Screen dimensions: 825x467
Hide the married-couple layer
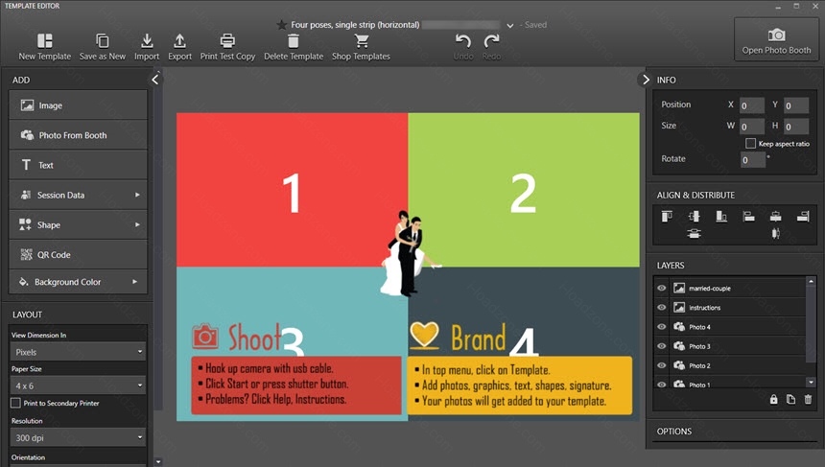[x=662, y=289]
